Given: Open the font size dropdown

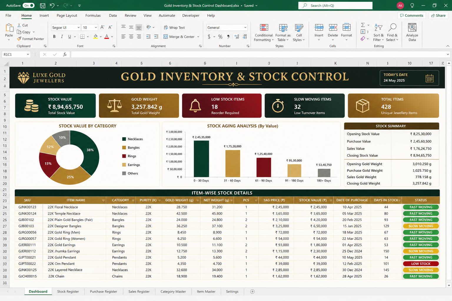Looking at the screenshot, I should click(96, 28).
